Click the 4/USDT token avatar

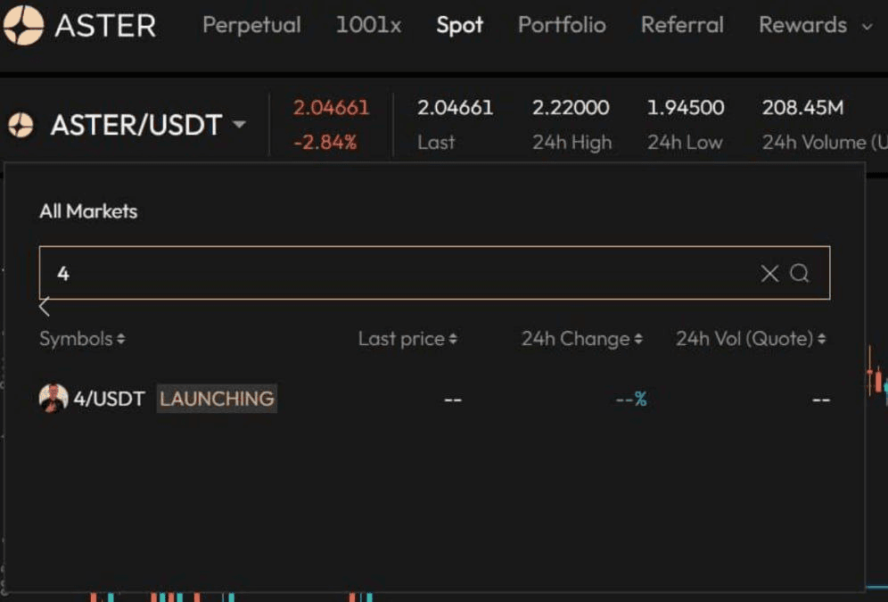(53, 398)
